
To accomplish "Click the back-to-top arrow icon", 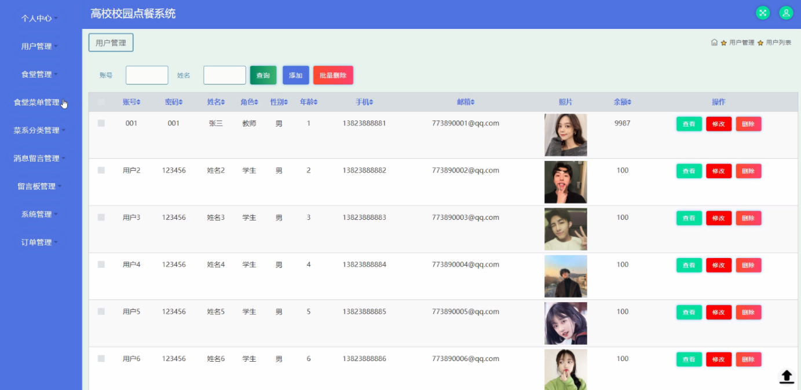I will coord(787,376).
